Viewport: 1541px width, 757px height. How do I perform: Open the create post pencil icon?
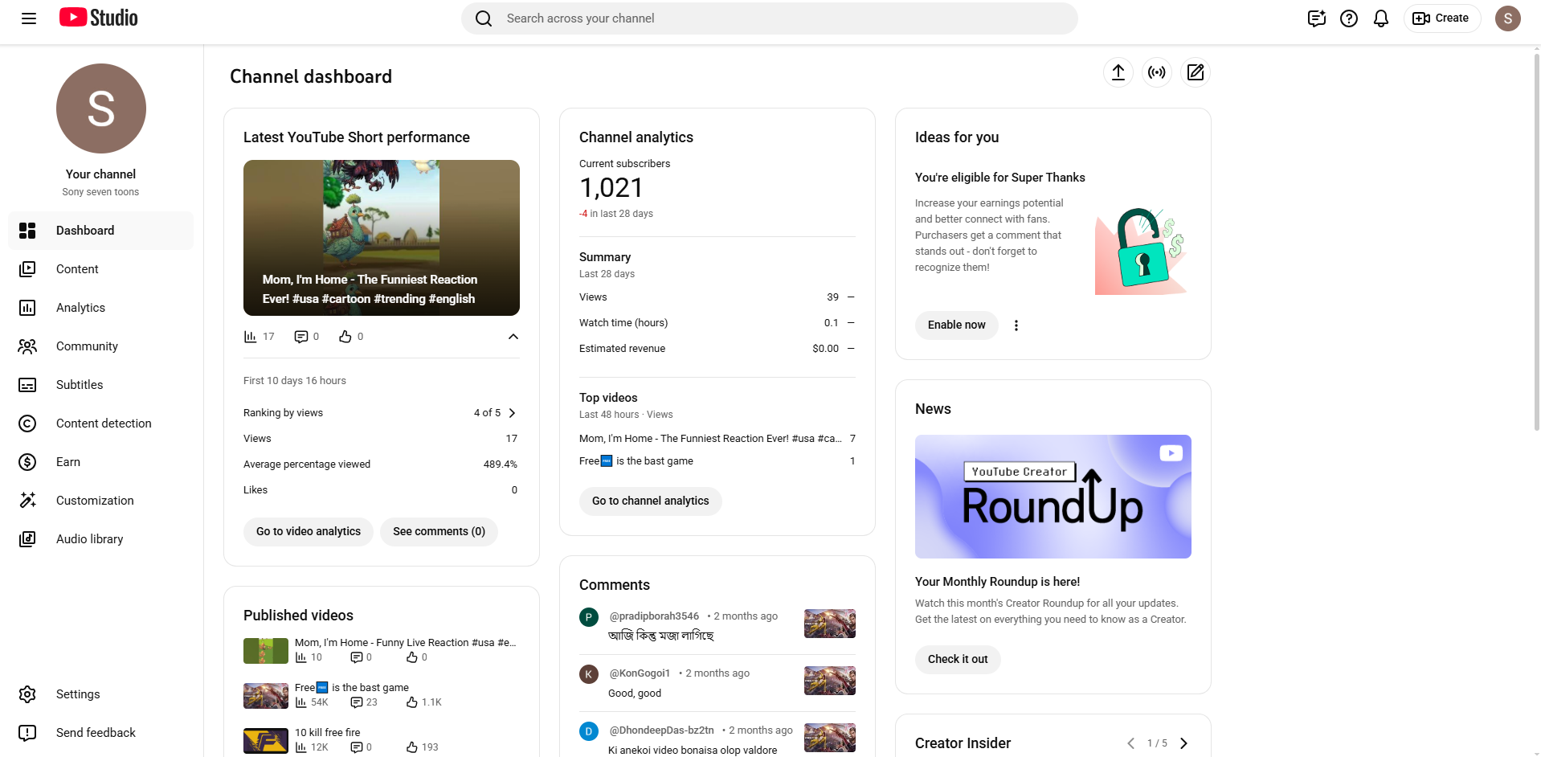[x=1195, y=72]
